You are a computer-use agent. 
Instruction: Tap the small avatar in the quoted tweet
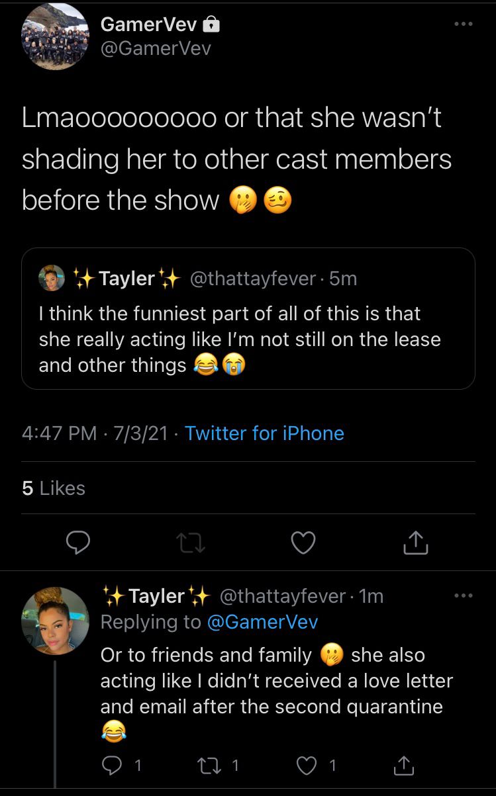click(x=52, y=278)
